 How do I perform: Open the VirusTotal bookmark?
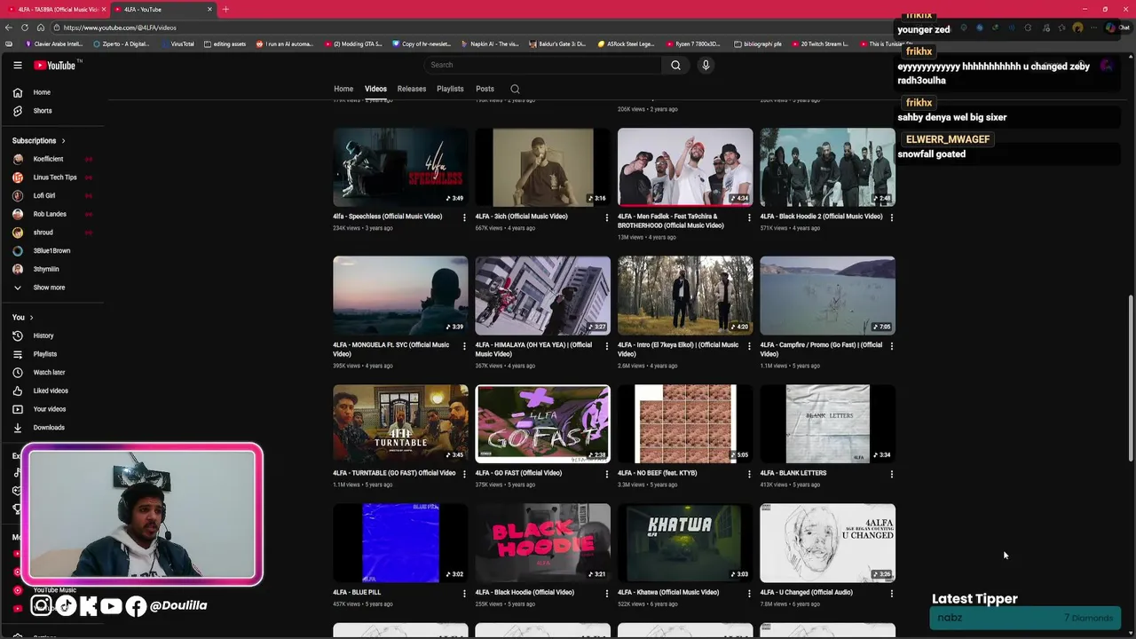(177, 43)
